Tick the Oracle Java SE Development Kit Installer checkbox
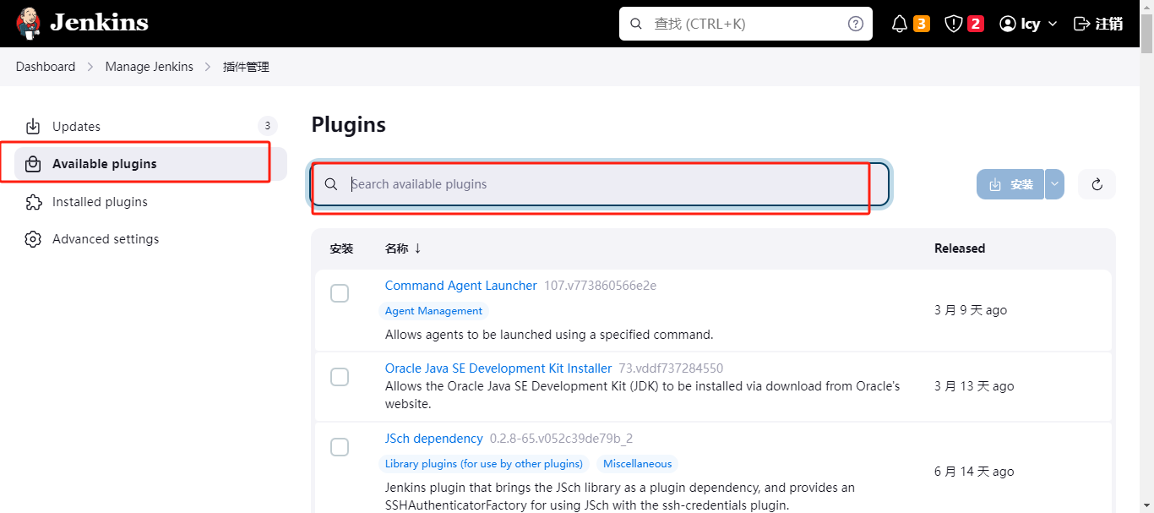Image resolution: width=1154 pixels, height=513 pixels. (340, 377)
